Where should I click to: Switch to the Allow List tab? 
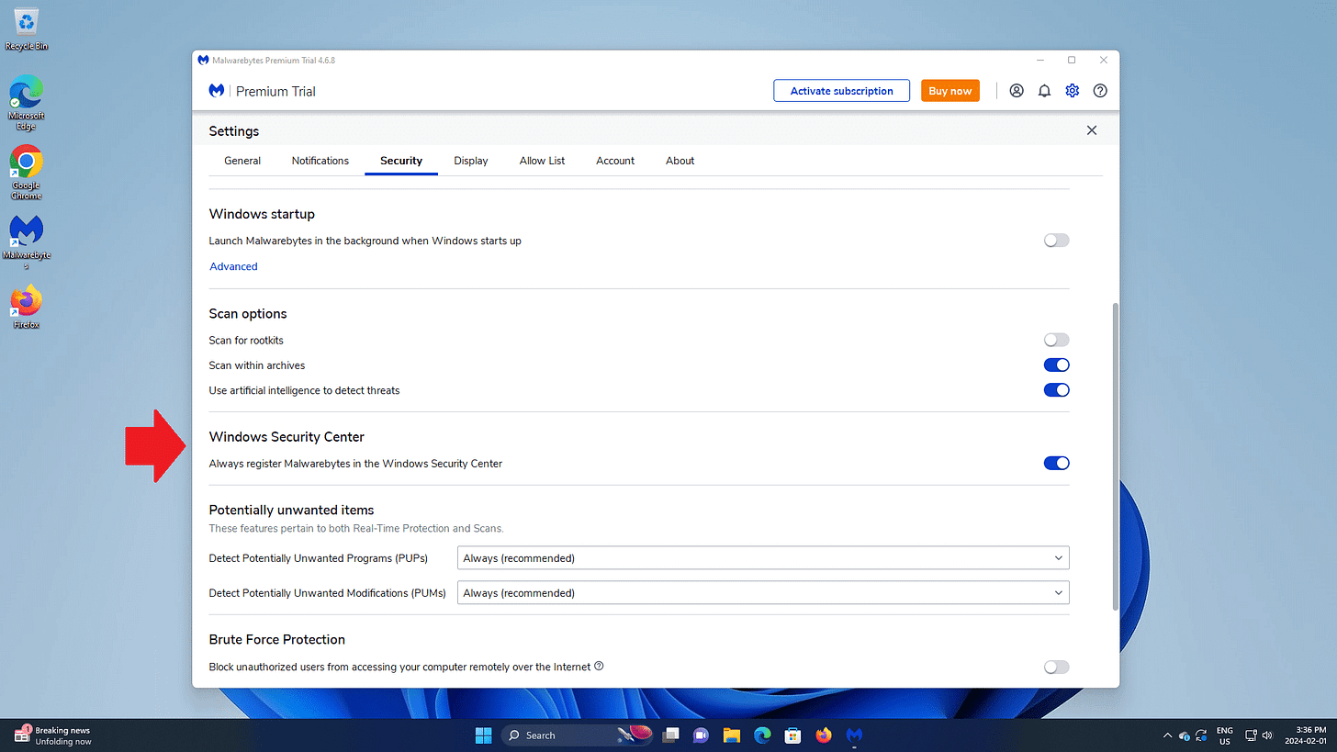pos(542,160)
